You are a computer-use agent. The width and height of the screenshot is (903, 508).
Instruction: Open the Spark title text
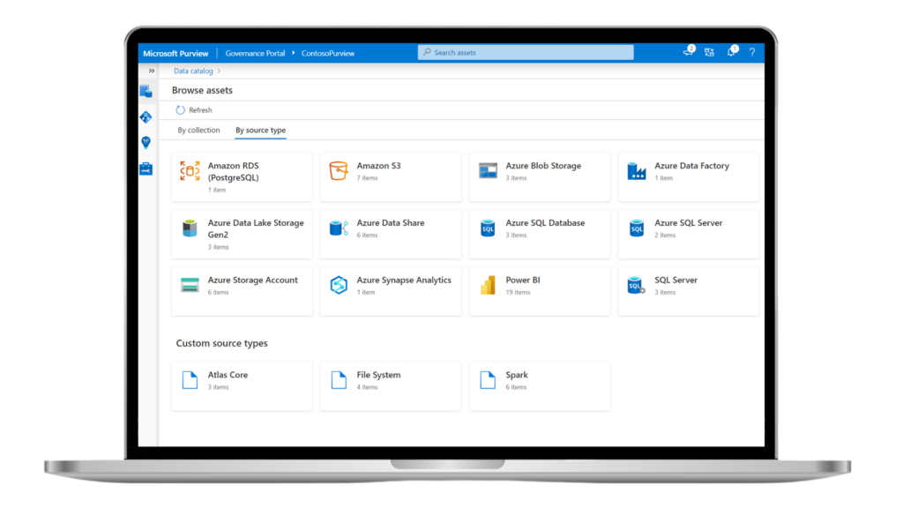(517, 374)
